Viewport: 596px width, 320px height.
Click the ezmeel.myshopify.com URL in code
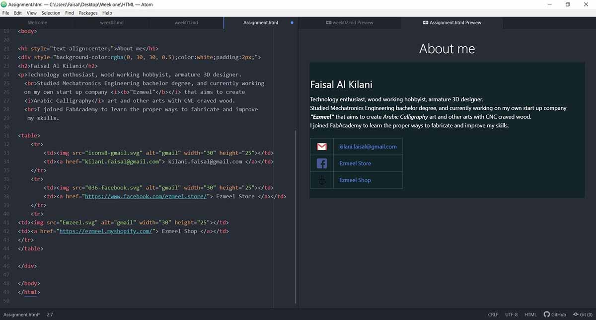(x=105, y=231)
